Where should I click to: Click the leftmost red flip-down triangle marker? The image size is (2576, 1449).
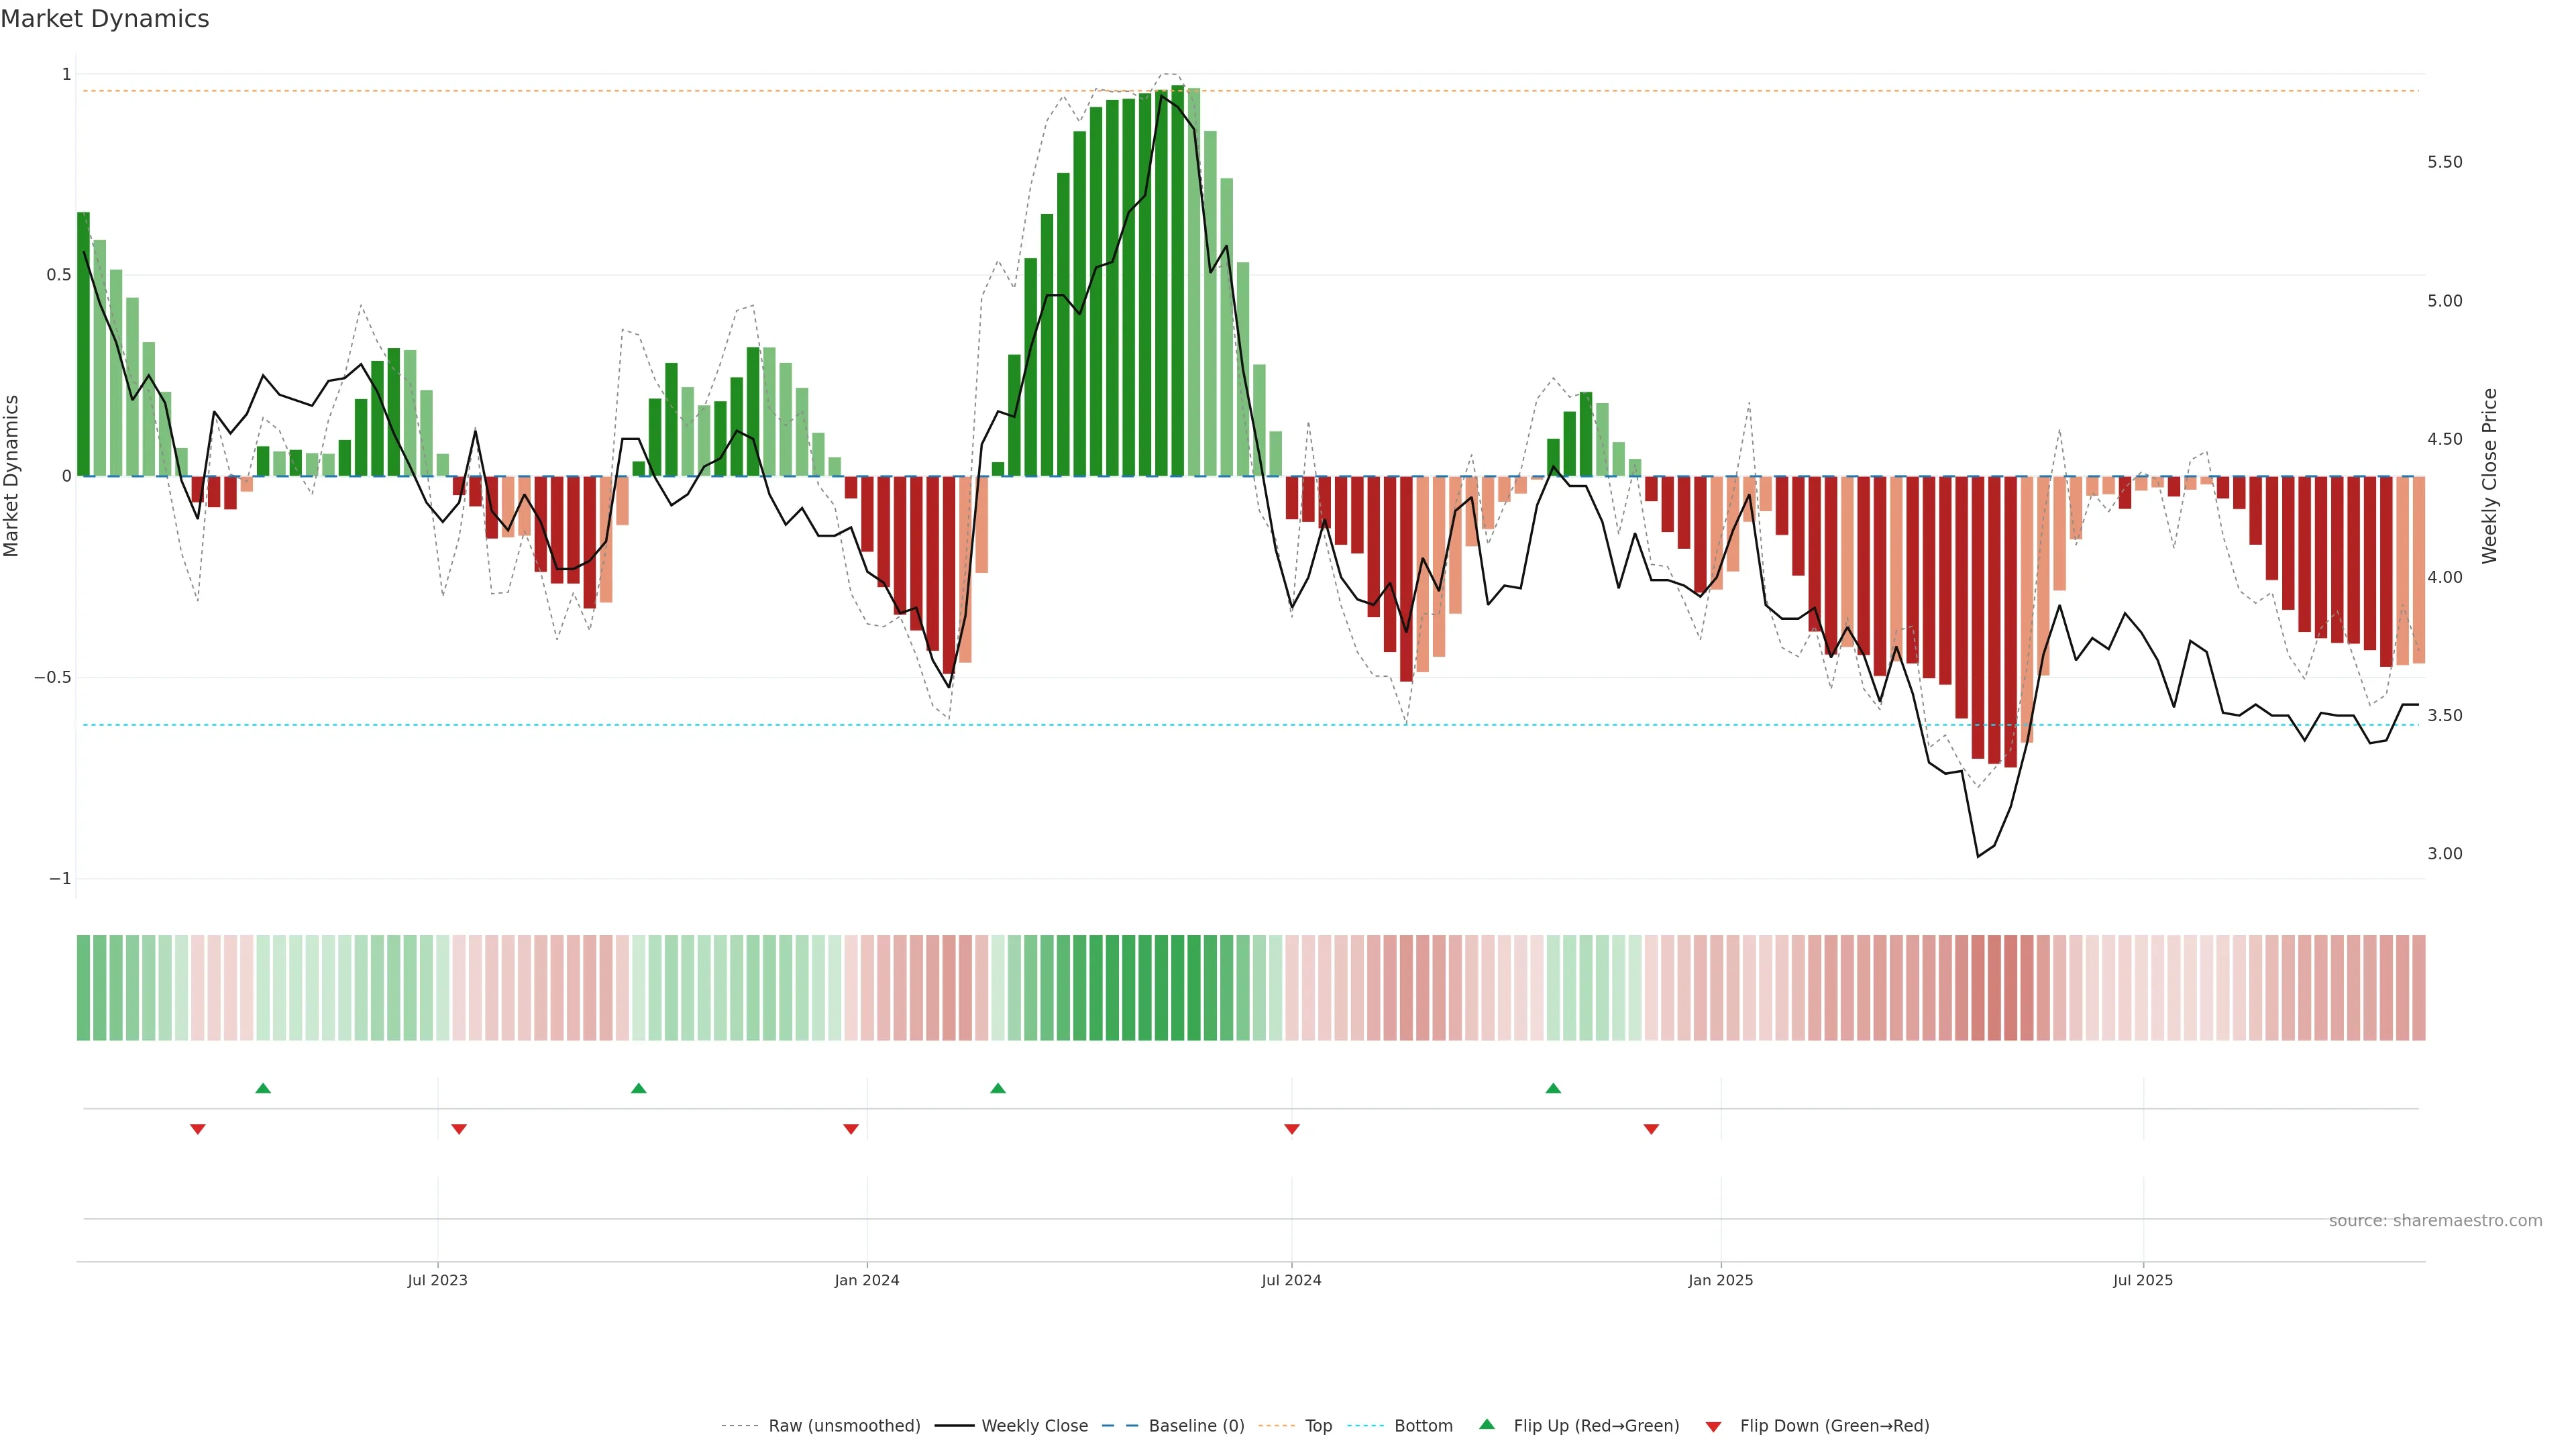pos(198,1129)
